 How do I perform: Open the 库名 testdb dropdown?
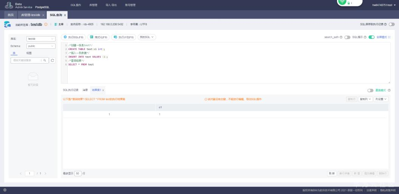point(41,39)
